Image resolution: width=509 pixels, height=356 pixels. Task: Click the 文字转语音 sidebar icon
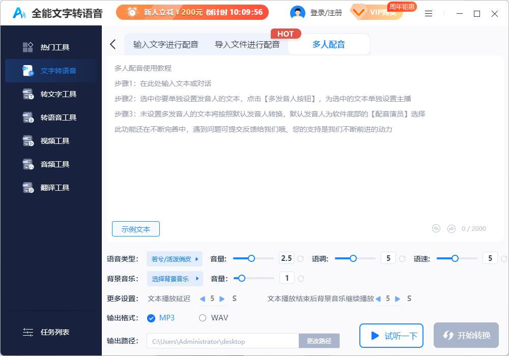[28, 70]
